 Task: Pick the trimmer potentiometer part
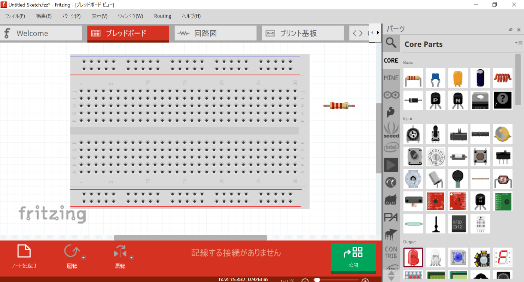click(413, 134)
